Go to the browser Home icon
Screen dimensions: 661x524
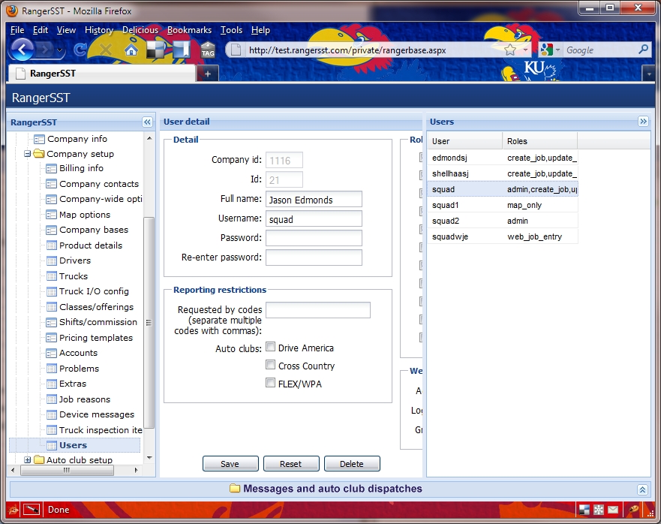[x=131, y=50]
